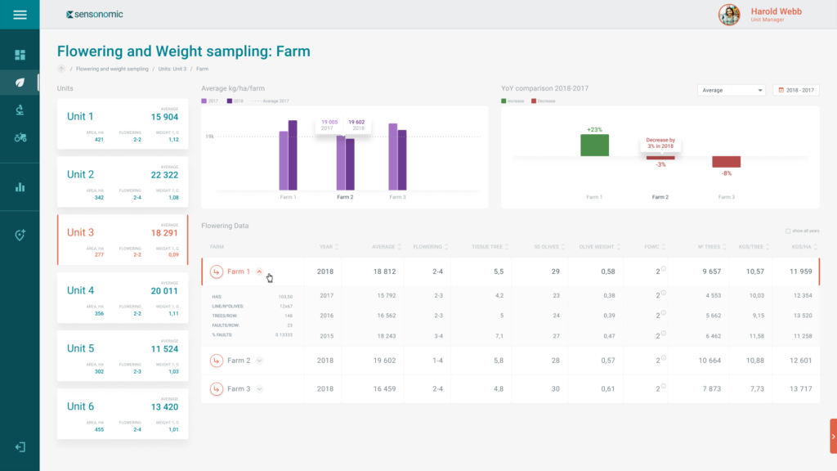Open the hamburger menu at top left
This screenshot has width=837, height=471.
[x=20, y=14]
